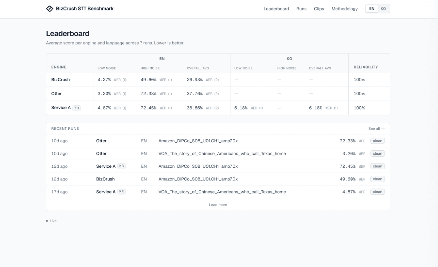Image resolution: width=438 pixels, height=267 pixels.
Task: Open the BizCrush STT Benchmark home title
Action: 85,9
